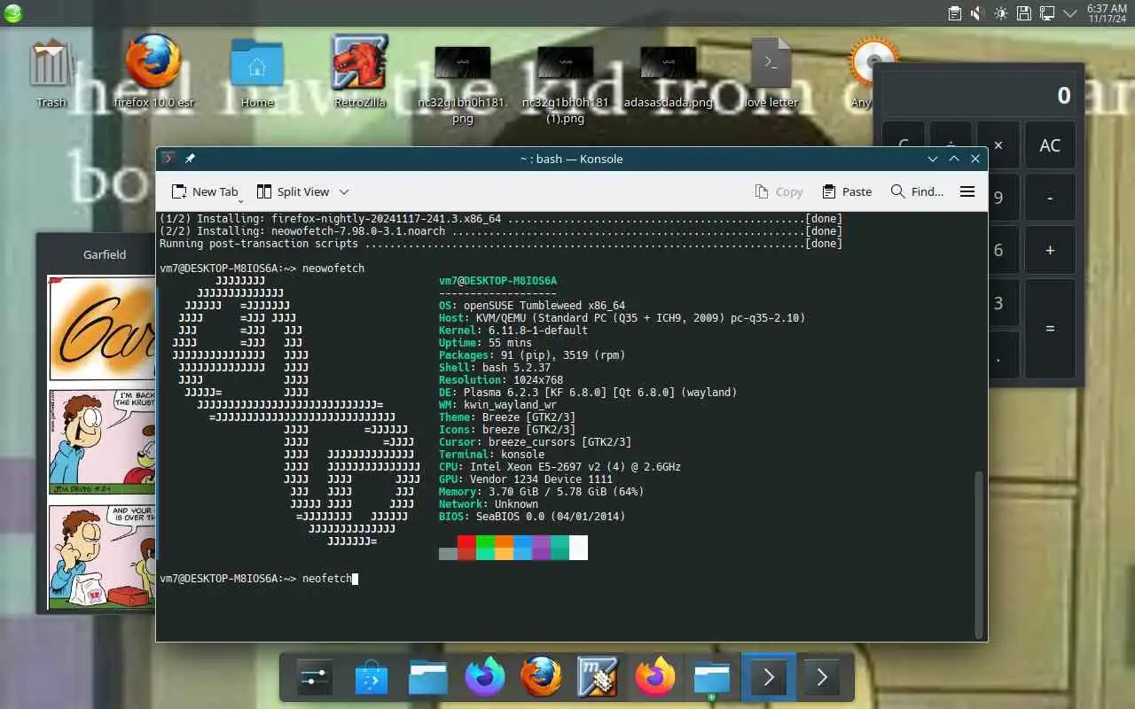1135x709 pixels.
Task: Click 'OS: openSUSE Tumbleweed x86_64' line
Action: 531,306
